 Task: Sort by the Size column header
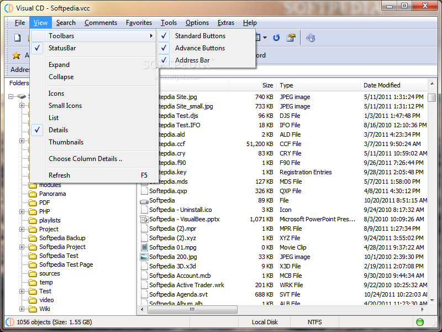253,85
